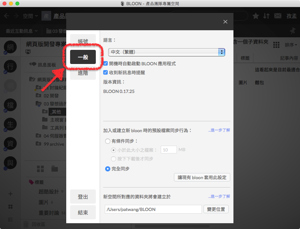The height and width of the screenshot is (229, 300).
Task: Close the settings dialog with X
Action: (225, 22)
